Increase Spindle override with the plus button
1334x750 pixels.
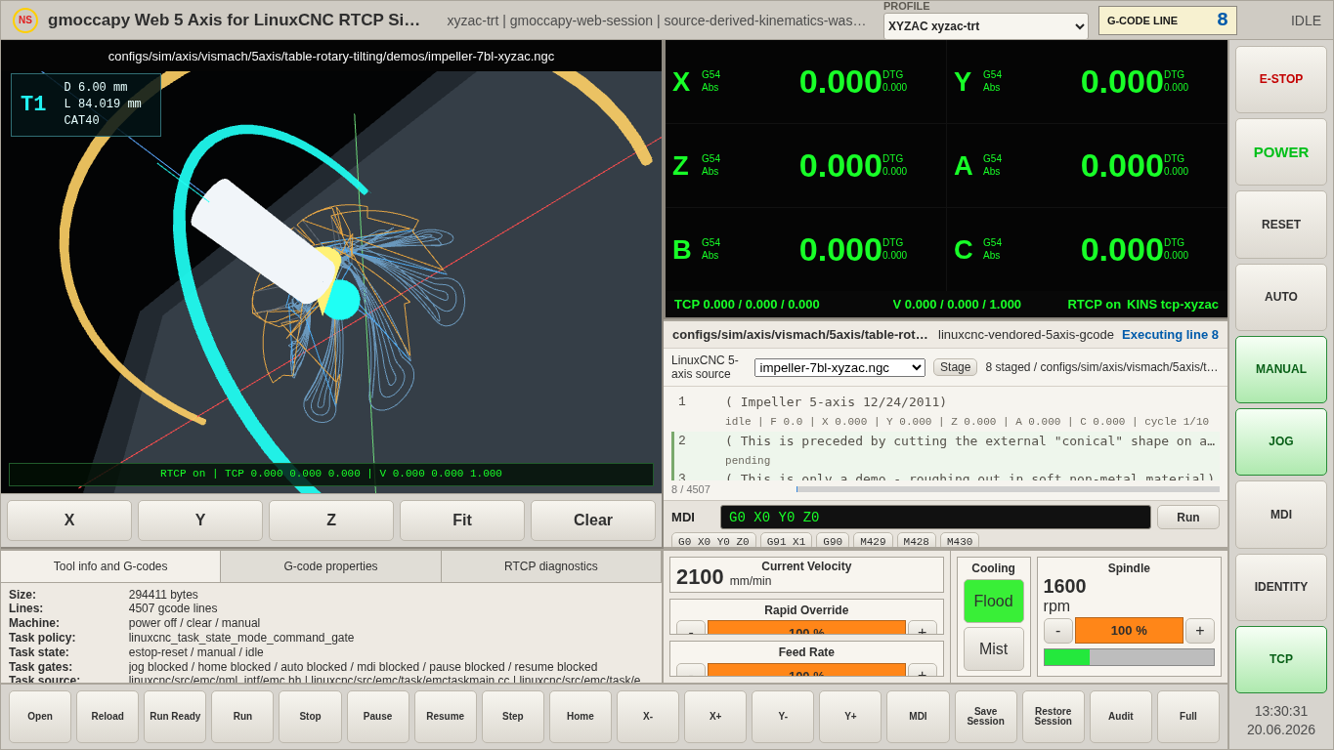point(1200,631)
